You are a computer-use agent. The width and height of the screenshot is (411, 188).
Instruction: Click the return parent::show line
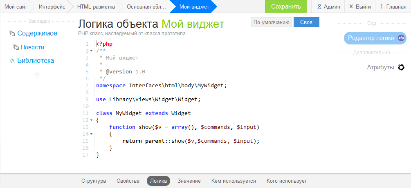(x=191, y=141)
